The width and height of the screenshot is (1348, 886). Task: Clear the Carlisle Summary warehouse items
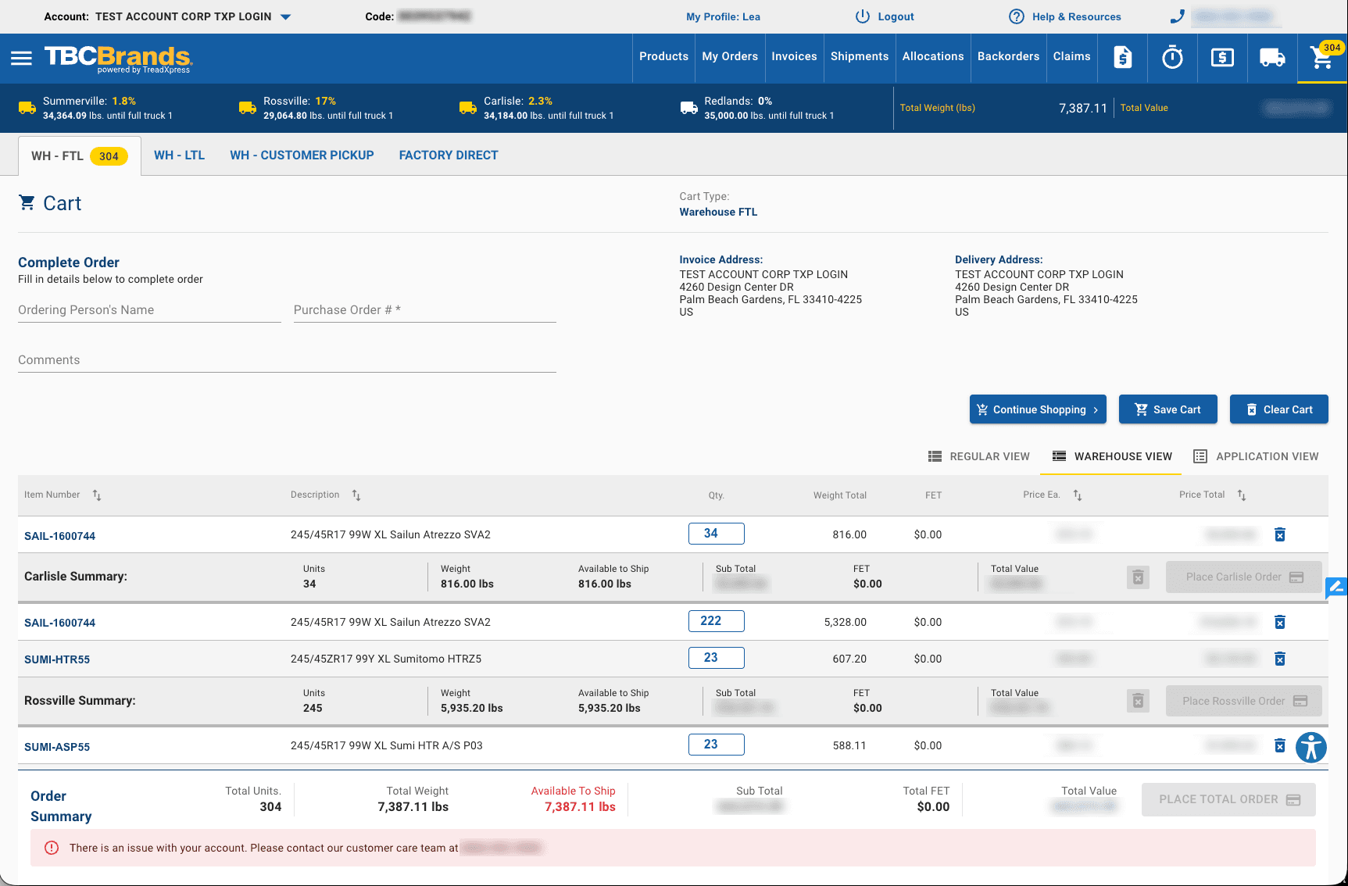click(x=1138, y=577)
